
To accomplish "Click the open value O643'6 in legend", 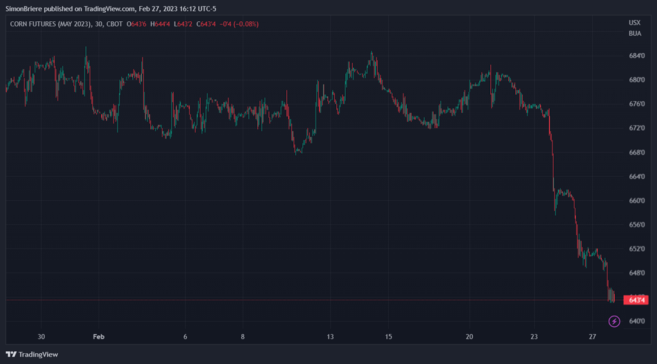I will click(136, 24).
